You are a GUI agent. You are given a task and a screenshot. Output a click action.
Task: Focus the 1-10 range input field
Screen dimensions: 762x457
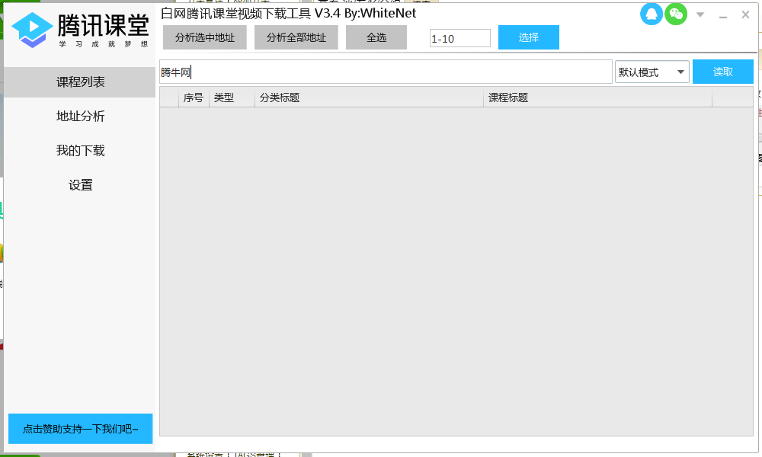pos(459,38)
